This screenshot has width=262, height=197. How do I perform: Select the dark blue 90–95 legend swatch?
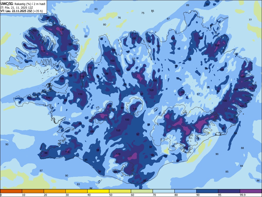click(x=207, y=191)
